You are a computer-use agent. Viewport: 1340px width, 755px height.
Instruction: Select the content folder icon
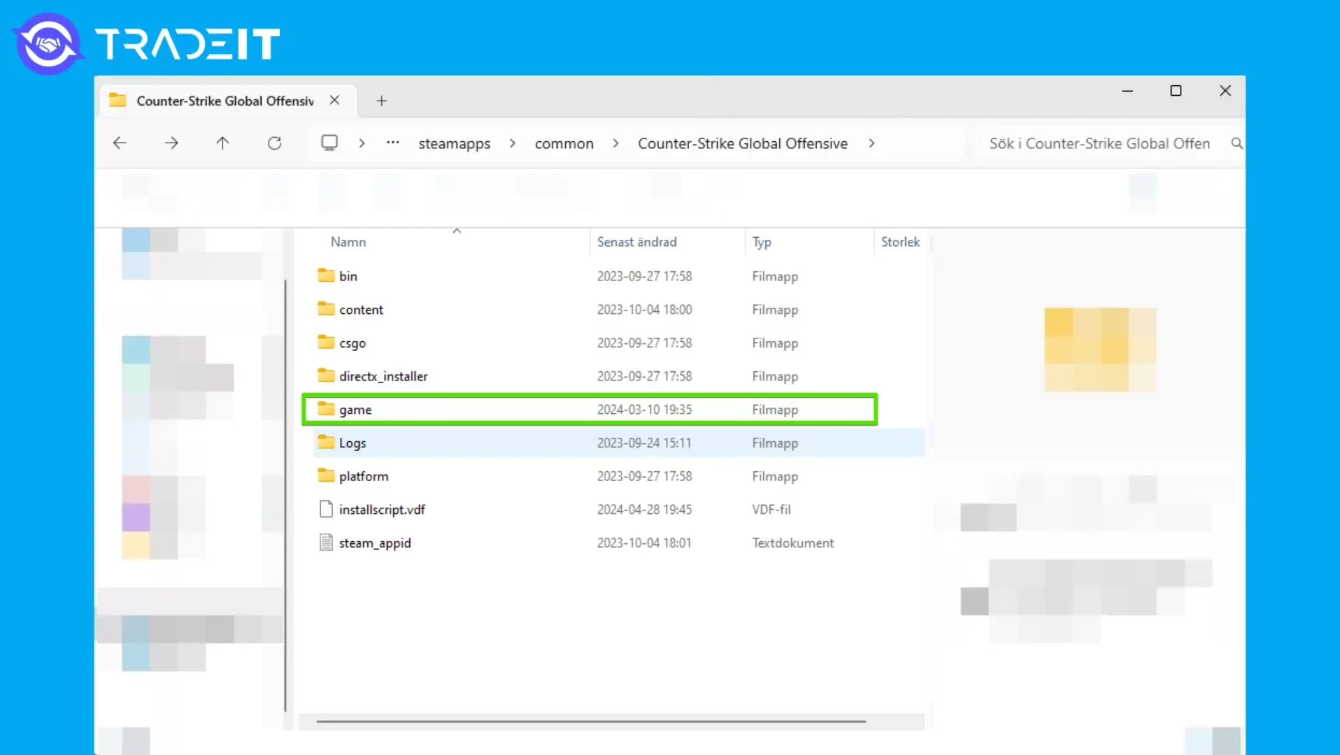(x=326, y=308)
